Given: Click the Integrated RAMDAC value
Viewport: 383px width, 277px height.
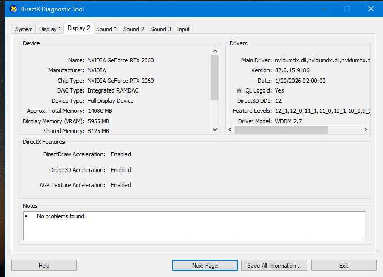Looking at the screenshot, I should 113,90.
